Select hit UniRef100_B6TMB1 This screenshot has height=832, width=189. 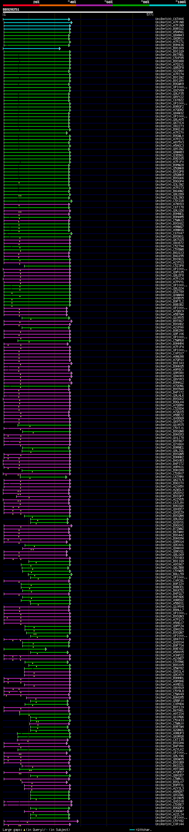pos(170,55)
